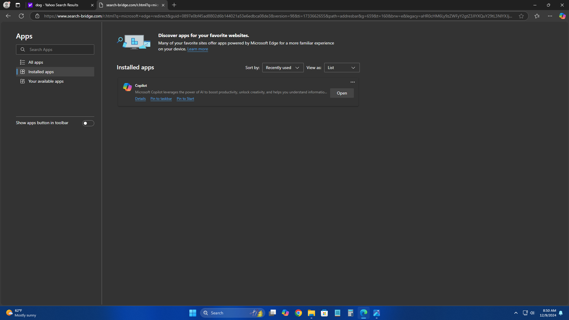
Task: Open the Windows Start menu
Action: [x=193, y=313]
